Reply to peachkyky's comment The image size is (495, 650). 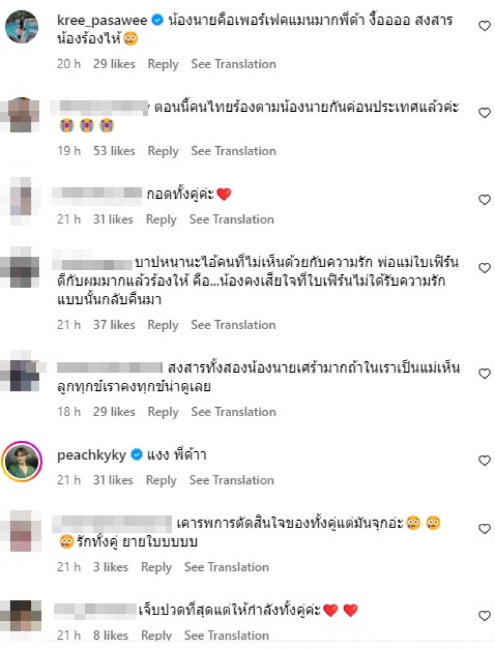(x=161, y=480)
